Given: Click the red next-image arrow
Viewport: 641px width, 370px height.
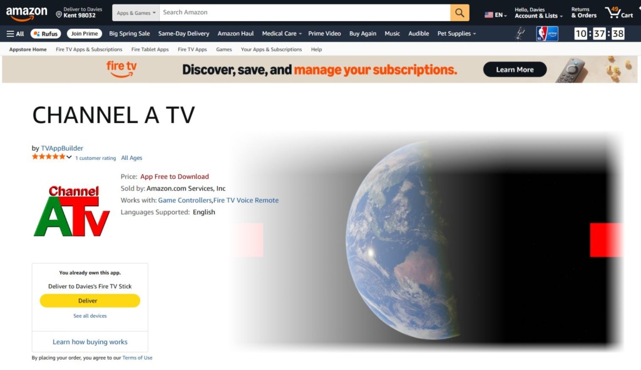Looking at the screenshot, I should click(x=606, y=240).
